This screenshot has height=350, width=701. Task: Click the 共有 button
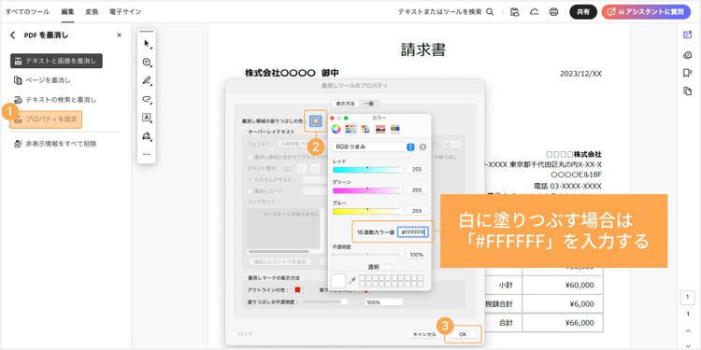click(583, 12)
